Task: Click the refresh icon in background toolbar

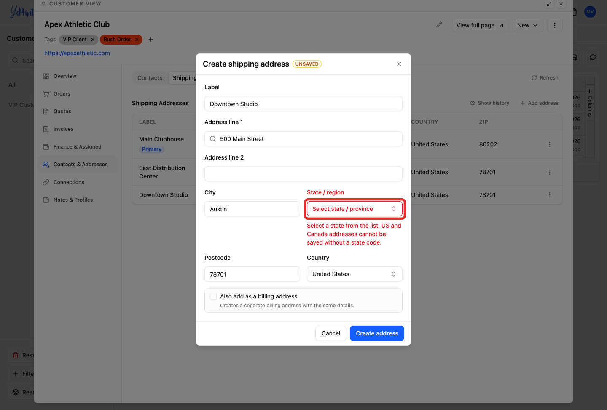Action: point(593,57)
